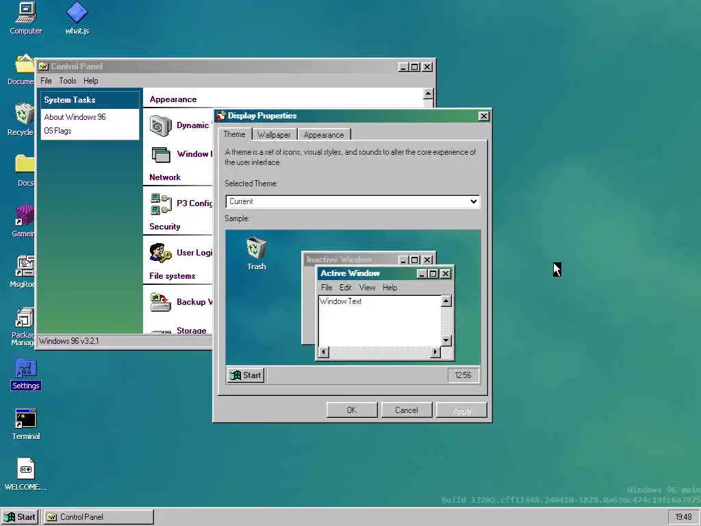Click scroll left arrow in sample Active Window

[324, 353]
